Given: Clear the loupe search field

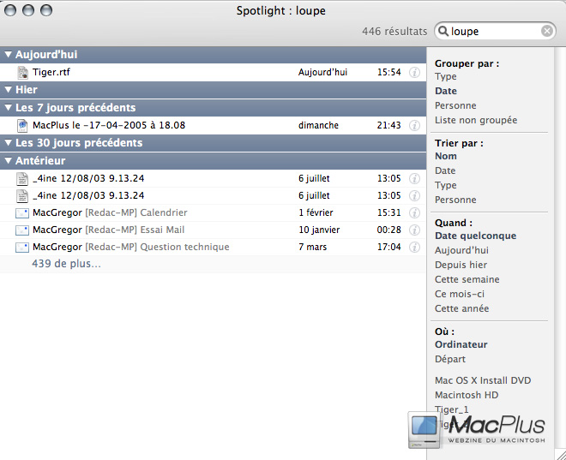Looking at the screenshot, I should (547, 31).
